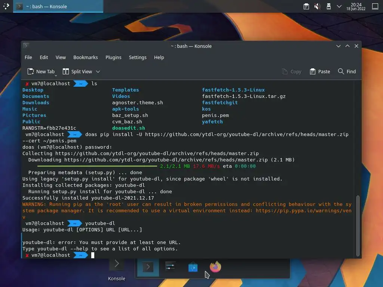Viewport: 383px width, 287px height.
Task: Click the Videos directory name in terminal
Action: click(121, 96)
